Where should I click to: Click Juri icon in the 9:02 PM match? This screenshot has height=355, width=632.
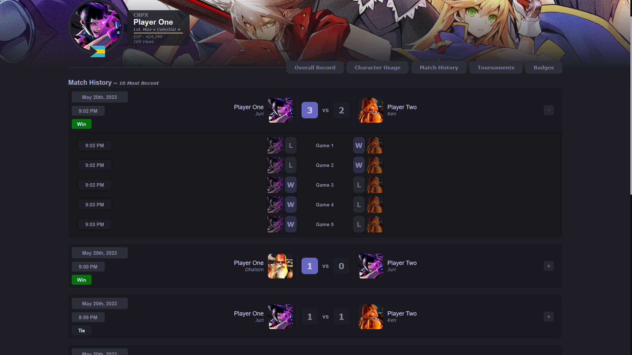click(280, 110)
